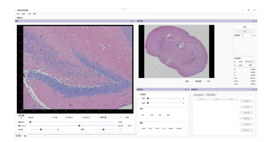Viewport: 267px width, 142px height.
Task: Click the brain section overview image
Action: (x=177, y=52)
